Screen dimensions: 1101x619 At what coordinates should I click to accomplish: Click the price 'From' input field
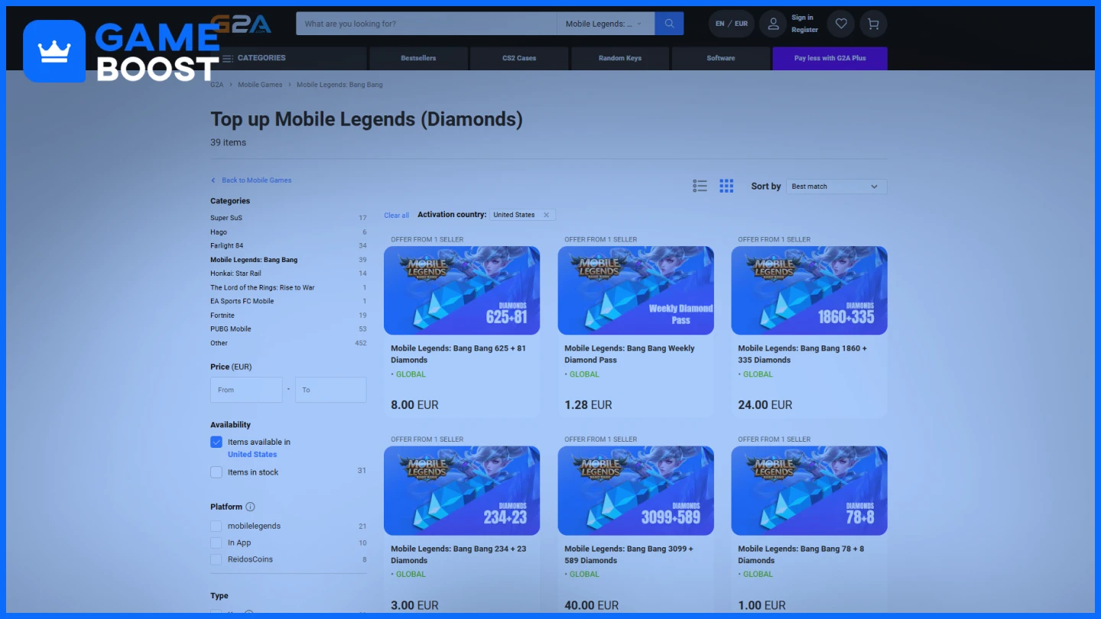(246, 390)
